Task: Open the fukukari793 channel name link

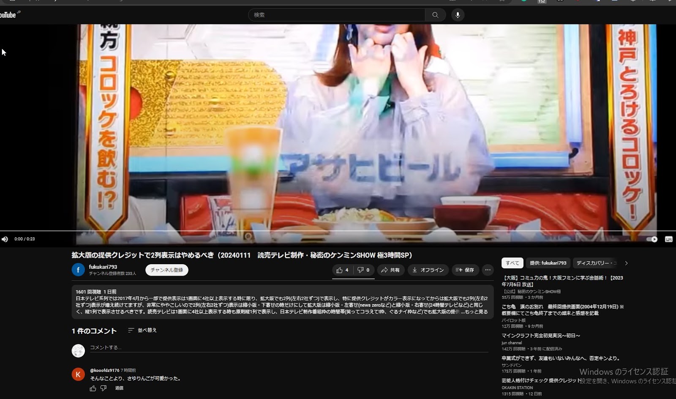Action: pyautogui.click(x=103, y=267)
